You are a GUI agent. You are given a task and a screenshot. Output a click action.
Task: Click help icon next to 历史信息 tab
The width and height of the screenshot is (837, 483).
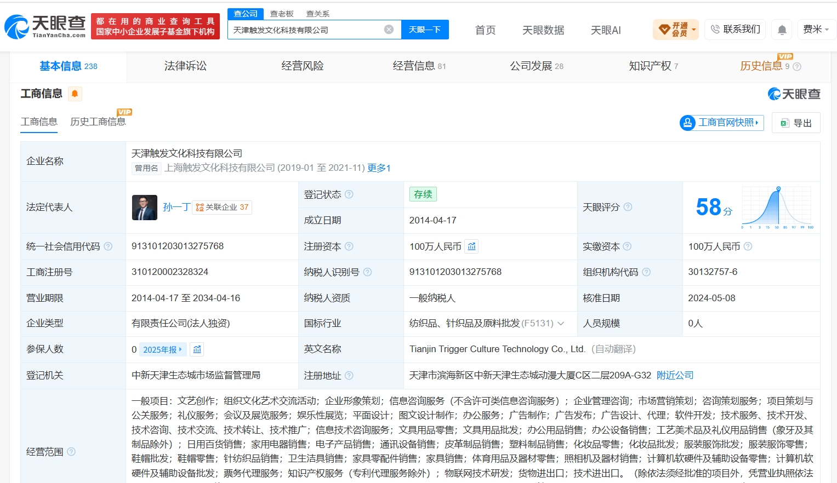797,67
